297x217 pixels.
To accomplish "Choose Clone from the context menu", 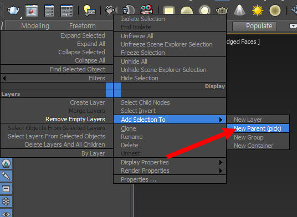I will point(170,128).
